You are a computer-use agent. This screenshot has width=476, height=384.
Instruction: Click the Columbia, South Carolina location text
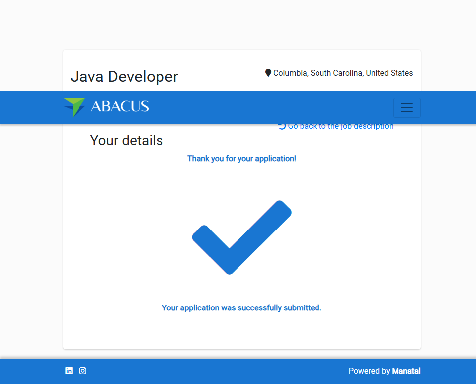point(343,73)
